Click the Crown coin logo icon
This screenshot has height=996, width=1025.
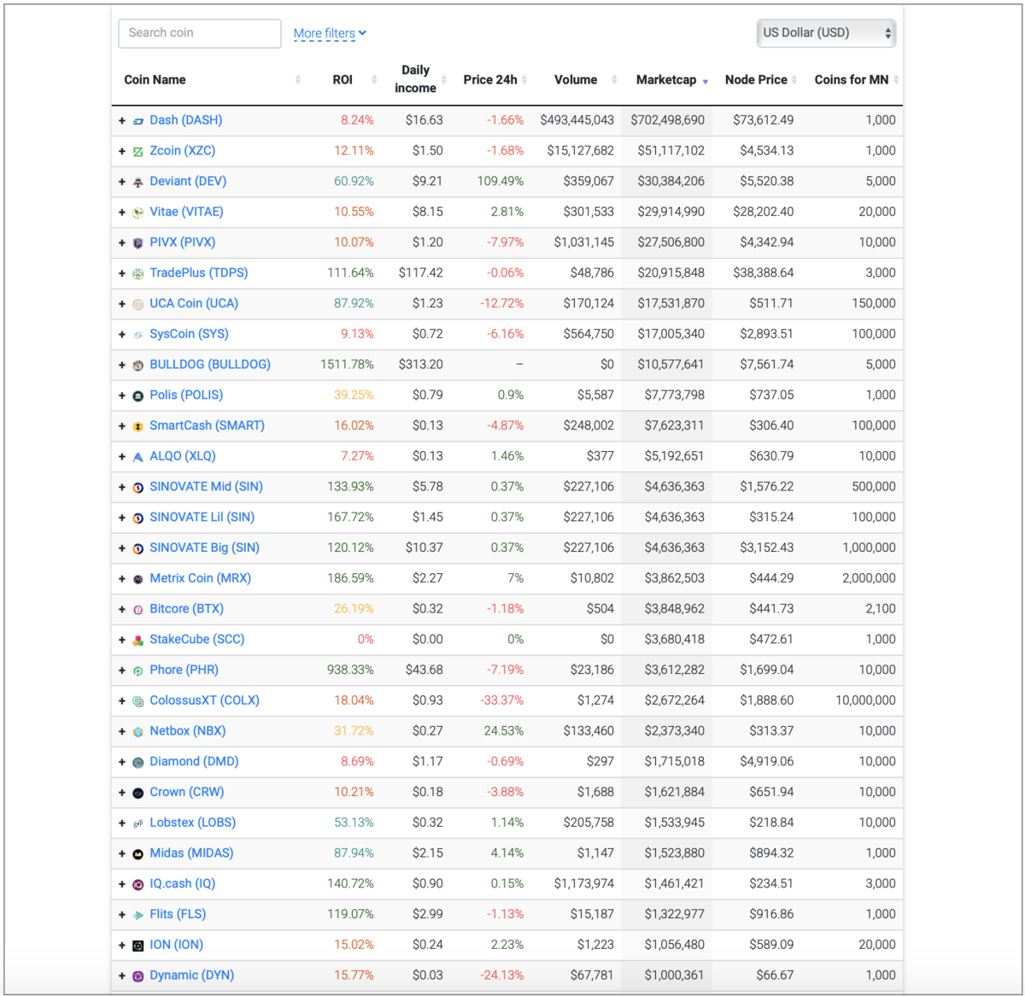(138, 794)
